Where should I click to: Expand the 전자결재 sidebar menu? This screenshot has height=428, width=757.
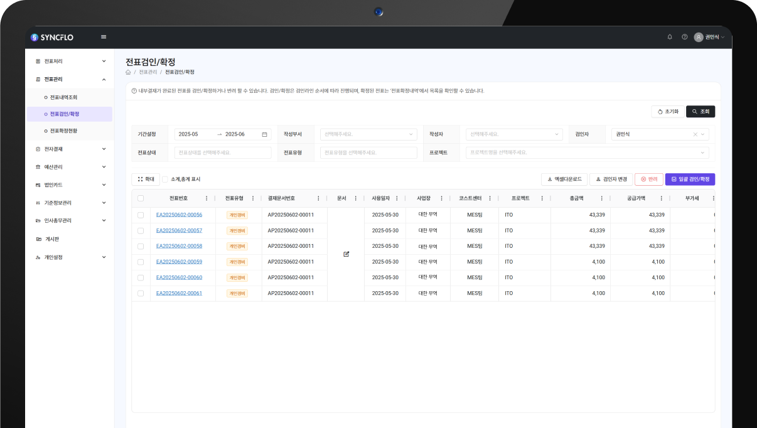point(69,149)
